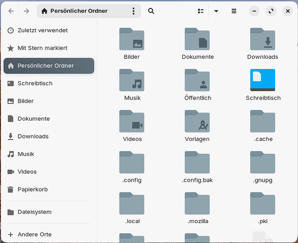The width and height of the screenshot is (298, 243).
Task: Open the view options dropdown arrow
Action: tap(216, 11)
